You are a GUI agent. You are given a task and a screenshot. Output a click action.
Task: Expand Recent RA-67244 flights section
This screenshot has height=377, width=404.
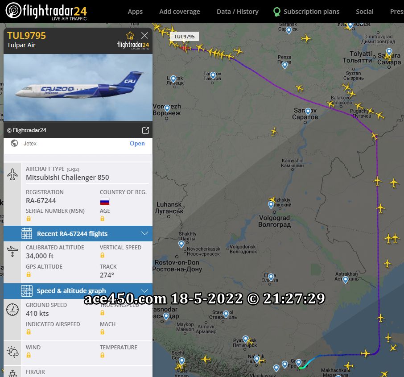coord(78,234)
